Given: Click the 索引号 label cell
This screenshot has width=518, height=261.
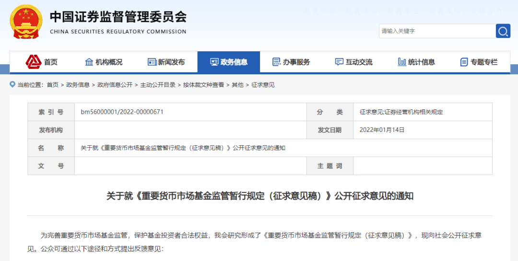Looking at the screenshot, I should click(x=51, y=112).
